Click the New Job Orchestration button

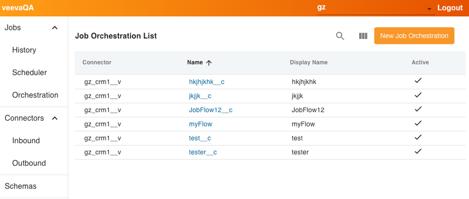tap(414, 36)
